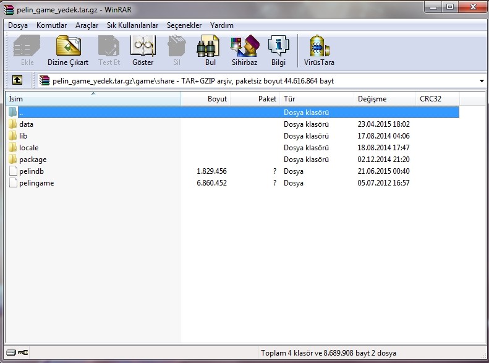Screen dimensions: 489x363
Task: Sort by the Değişme column header
Action: coord(385,99)
